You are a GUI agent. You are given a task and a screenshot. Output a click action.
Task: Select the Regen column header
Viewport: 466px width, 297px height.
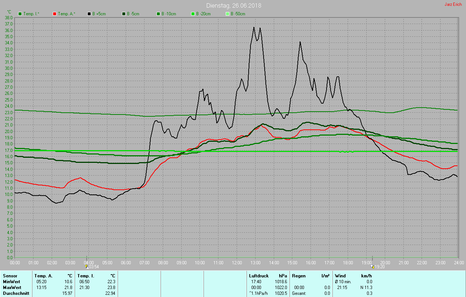(x=299, y=276)
